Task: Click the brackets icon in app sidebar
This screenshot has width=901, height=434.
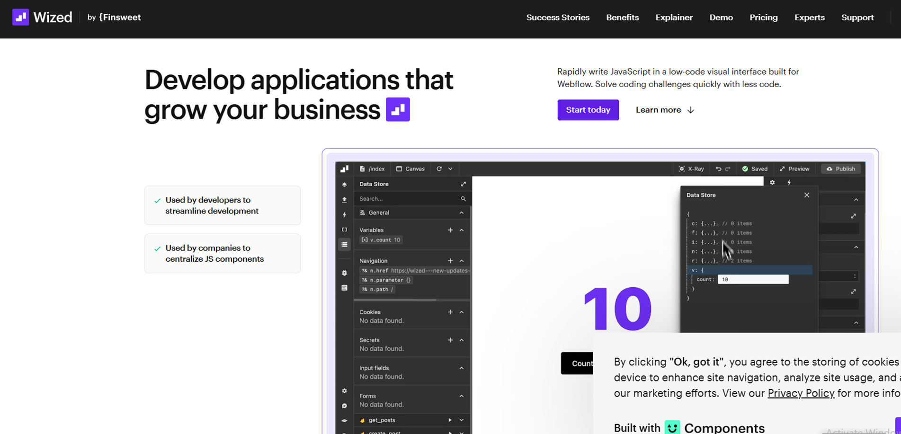Action: [344, 230]
